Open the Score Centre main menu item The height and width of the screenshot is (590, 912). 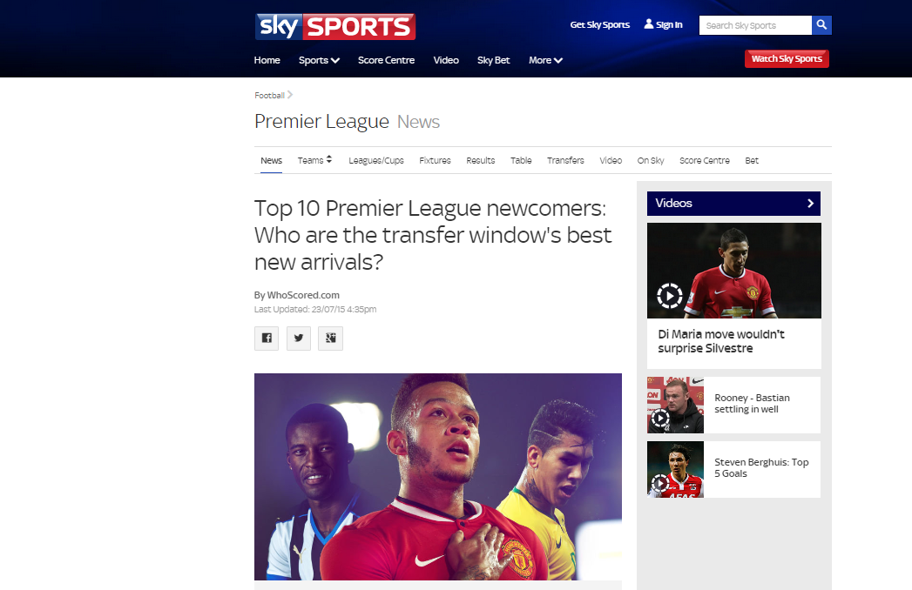tap(386, 60)
